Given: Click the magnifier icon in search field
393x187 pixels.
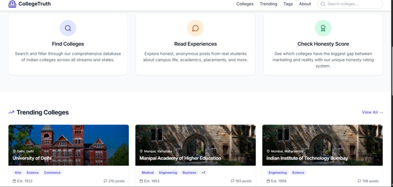Looking at the screenshot, I should tap(323, 4).
